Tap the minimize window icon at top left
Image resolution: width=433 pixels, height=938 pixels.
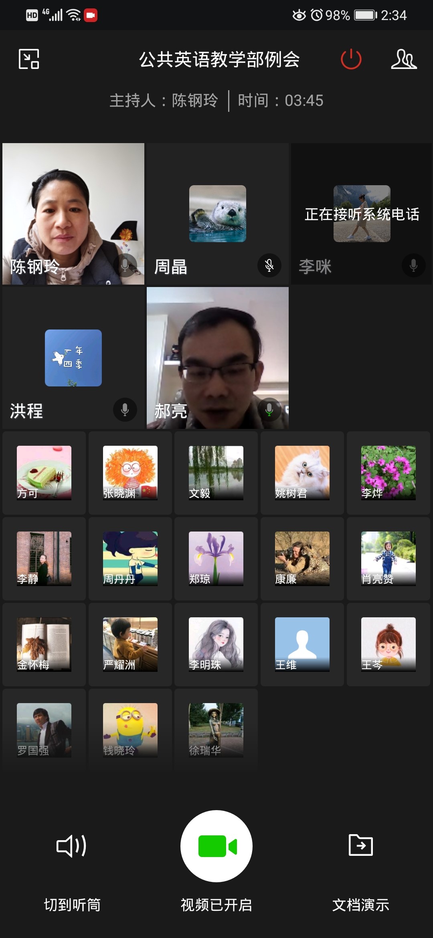pyautogui.click(x=29, y=59)
